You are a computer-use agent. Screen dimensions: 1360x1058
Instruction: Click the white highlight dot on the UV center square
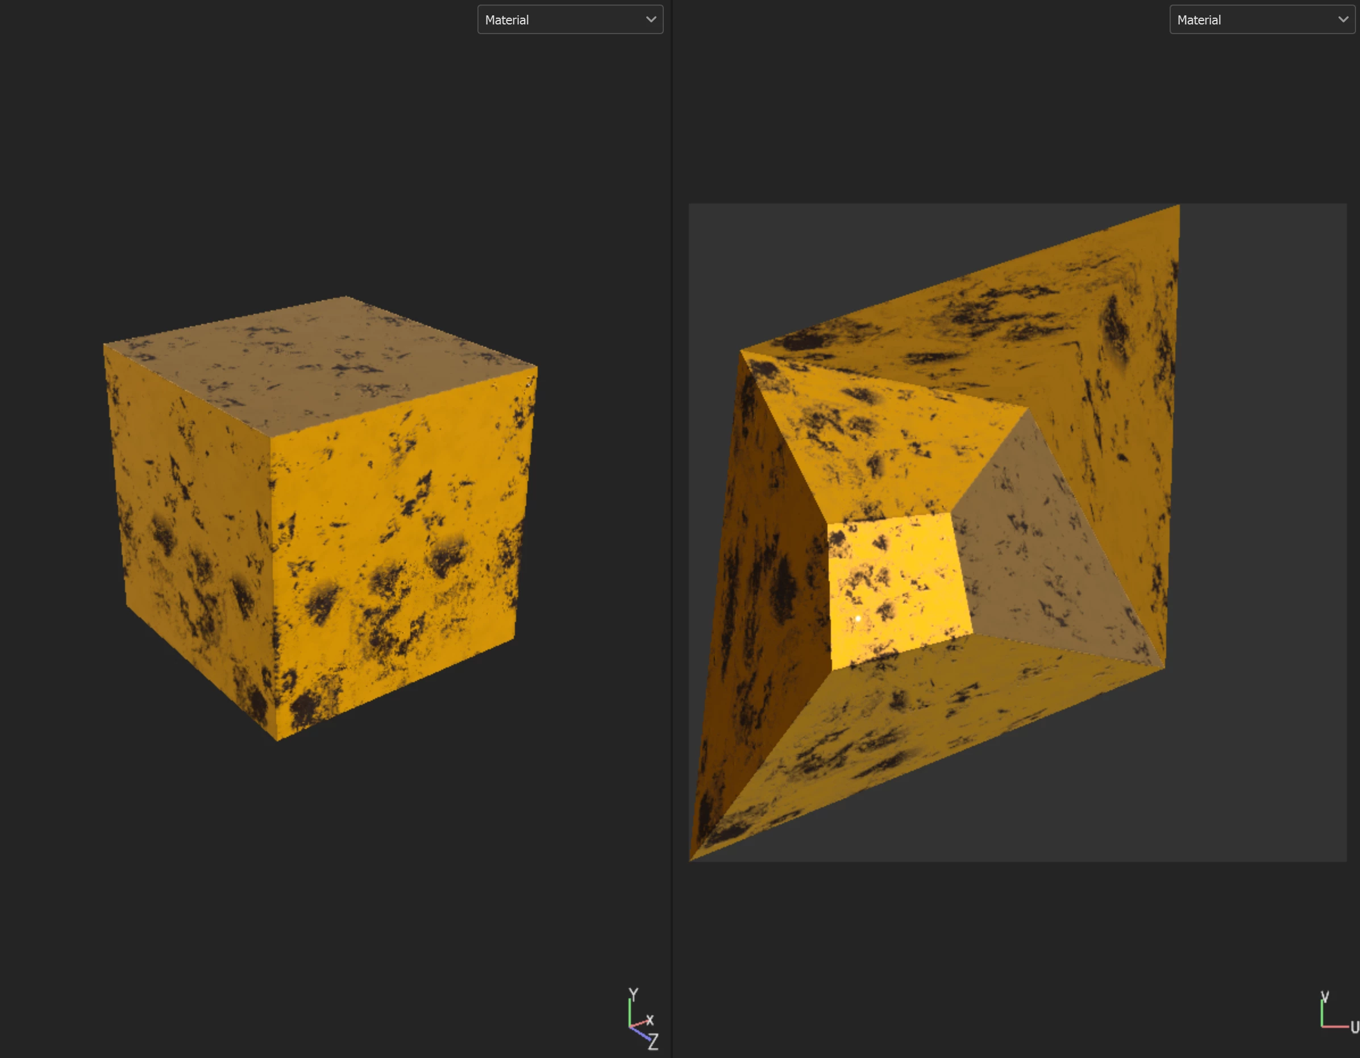click(858, 618)
